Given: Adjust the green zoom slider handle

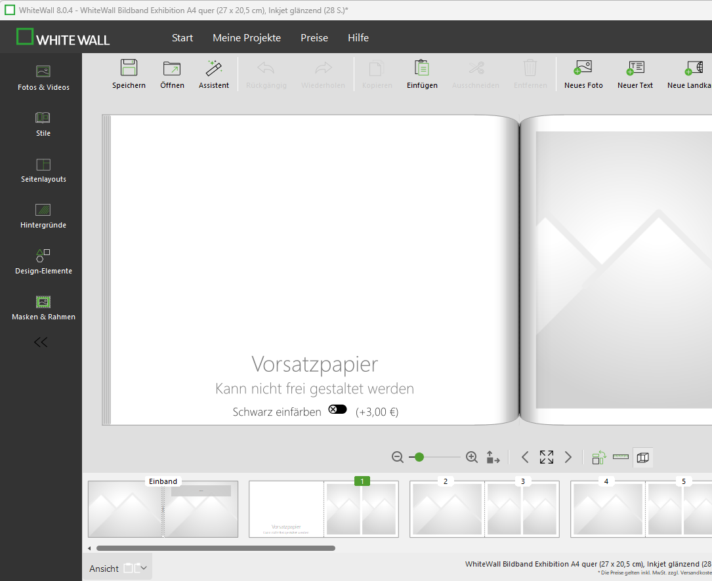Looking at the screenshot, I should [x=419, y=457].
